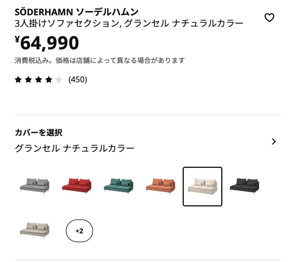Select the orange sofa cover option
Screen dimensions: 291x262
(x=160, y=186)
